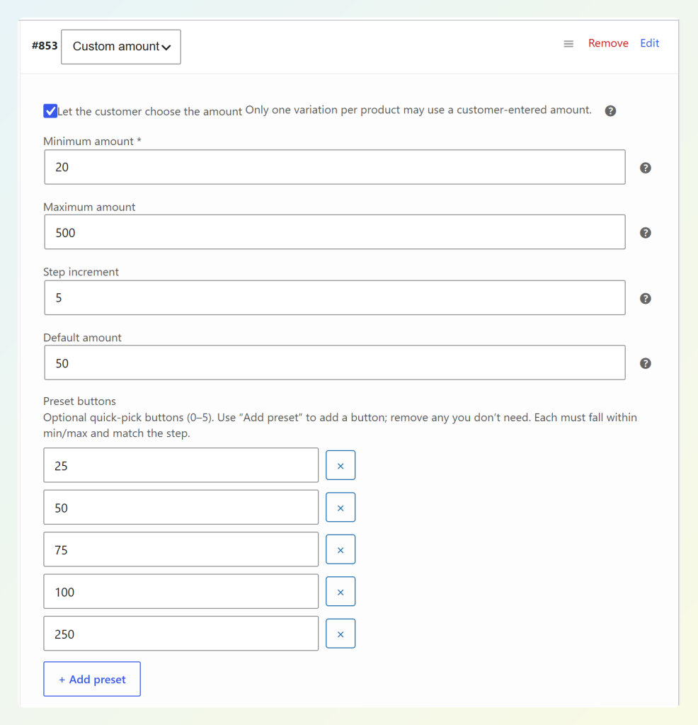Open help tooltip for customer-entered amount

[610, 111]
